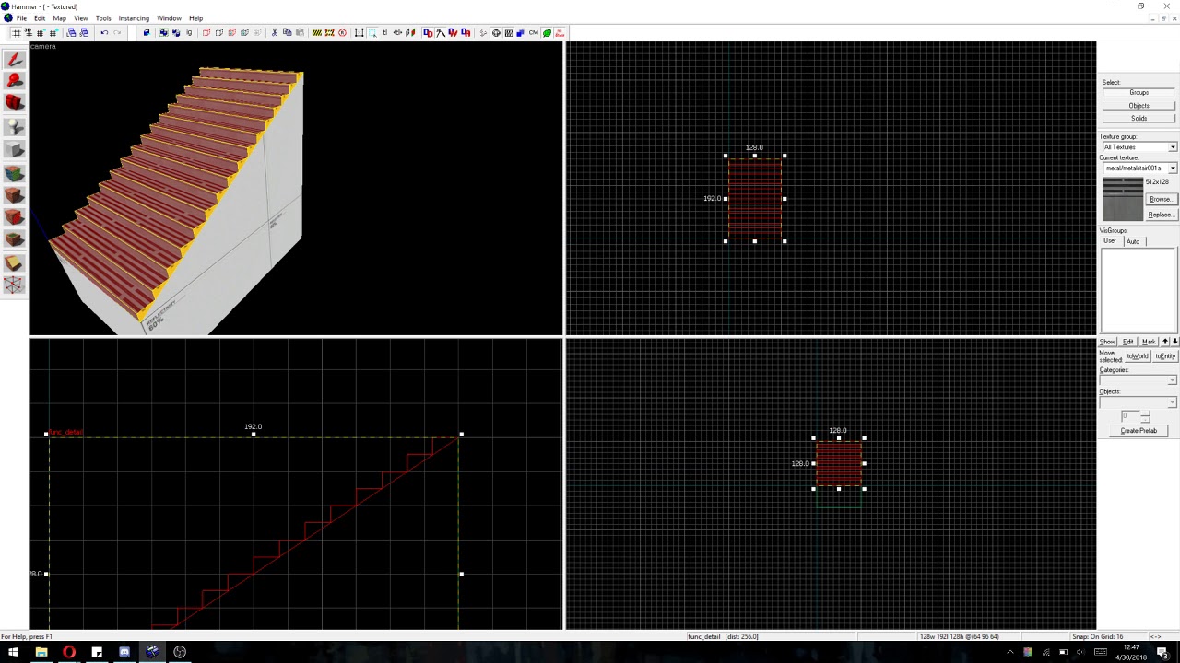Toggle select-by-Objects mode
The image size is (1180, 663).
click(1139, 105)
